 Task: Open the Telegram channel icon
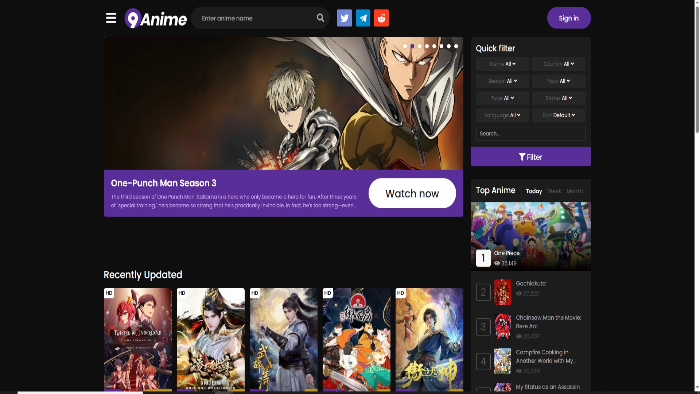click(x=363, y=18)
